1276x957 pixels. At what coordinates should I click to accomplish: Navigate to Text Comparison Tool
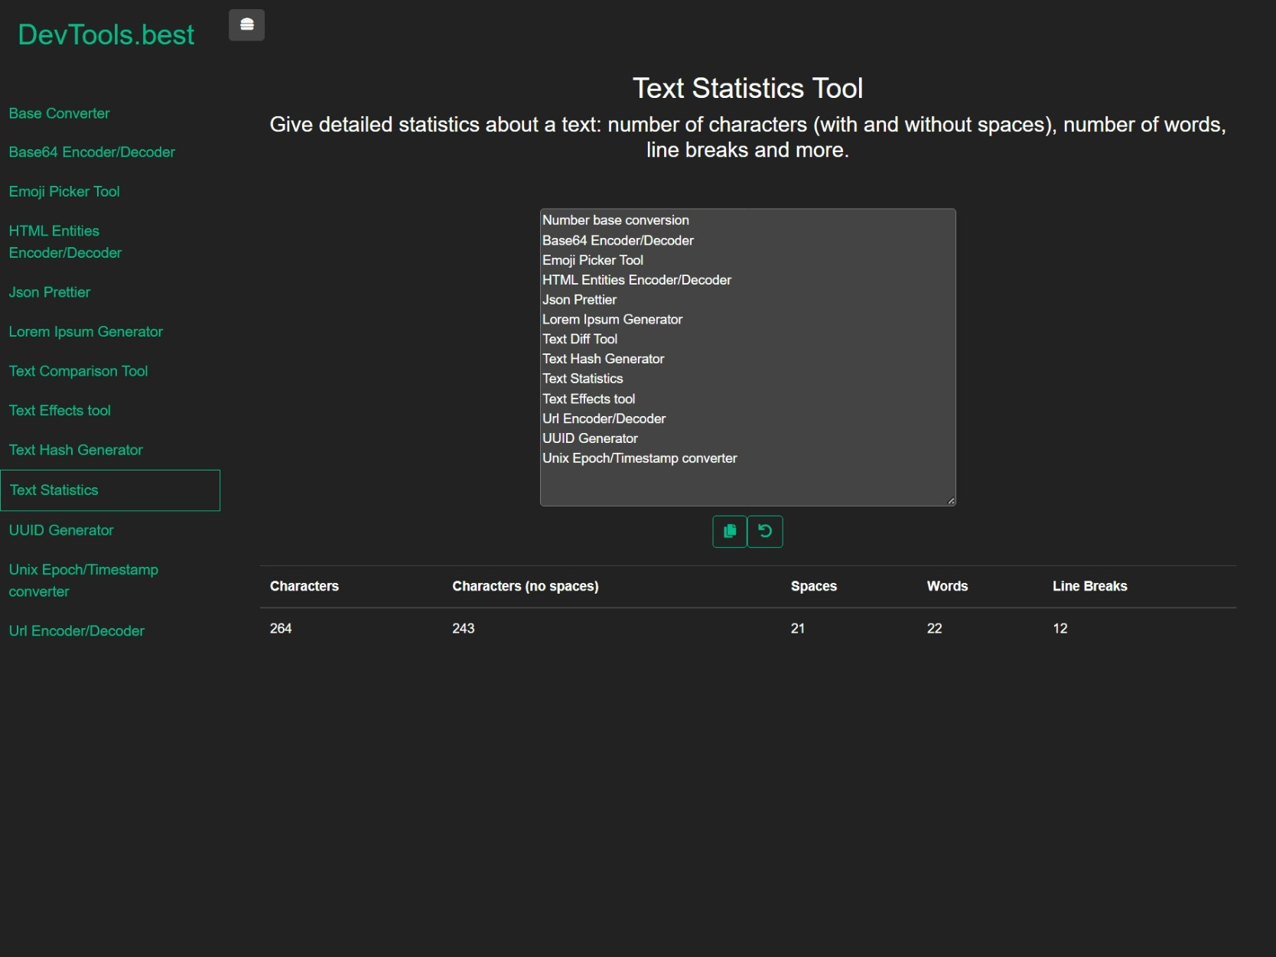(78, 371)
